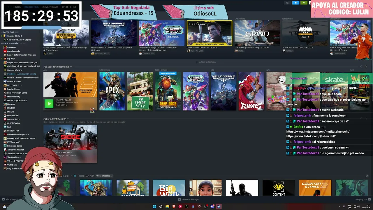Open Apex Legends recent game cover
This screenshot has height=210, width=373.
pyautogui.click(x=112, y=91)
